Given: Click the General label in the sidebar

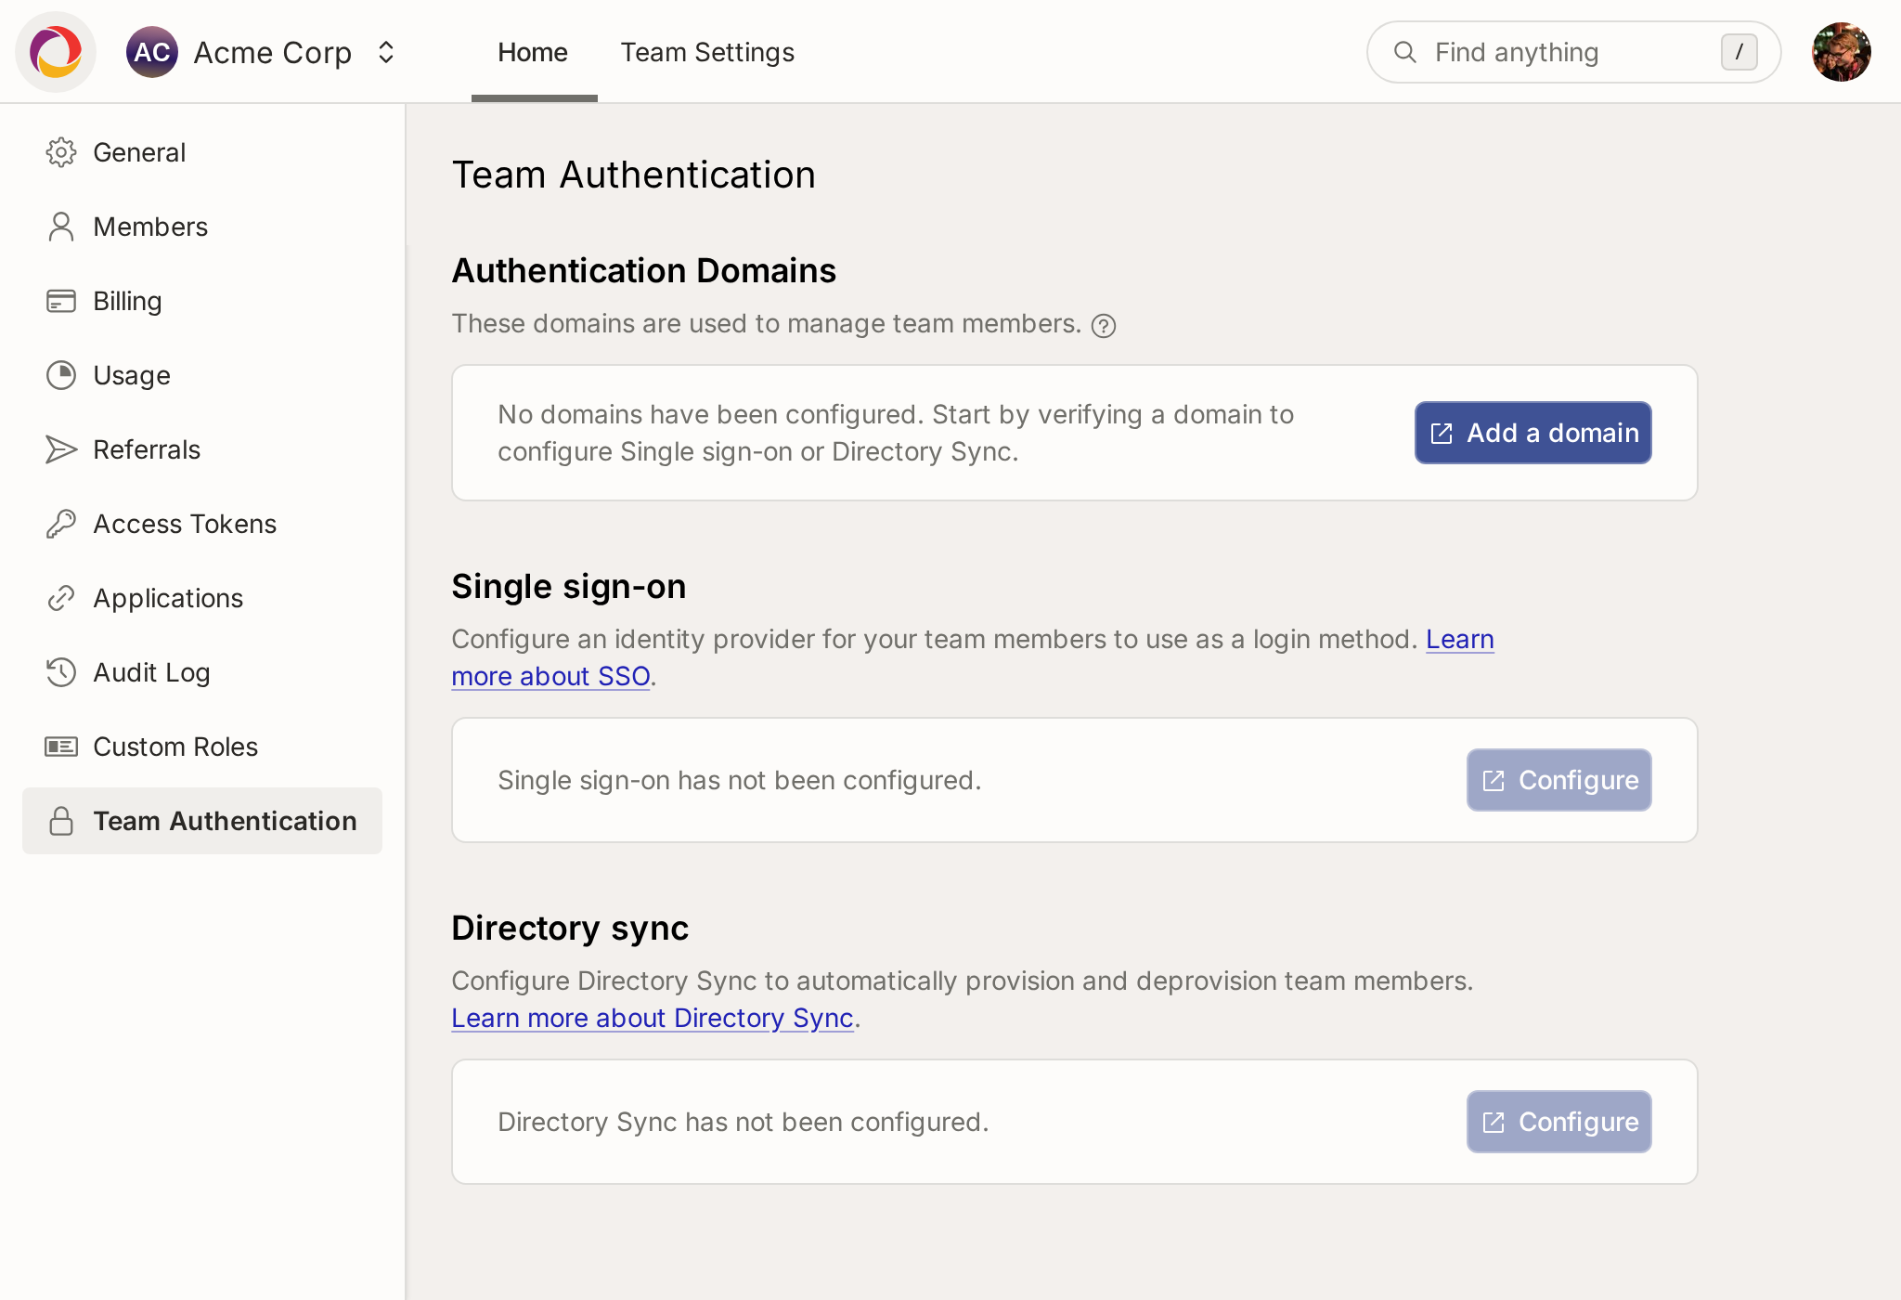Looking at the screenshot, I should (x=139, y=152).
